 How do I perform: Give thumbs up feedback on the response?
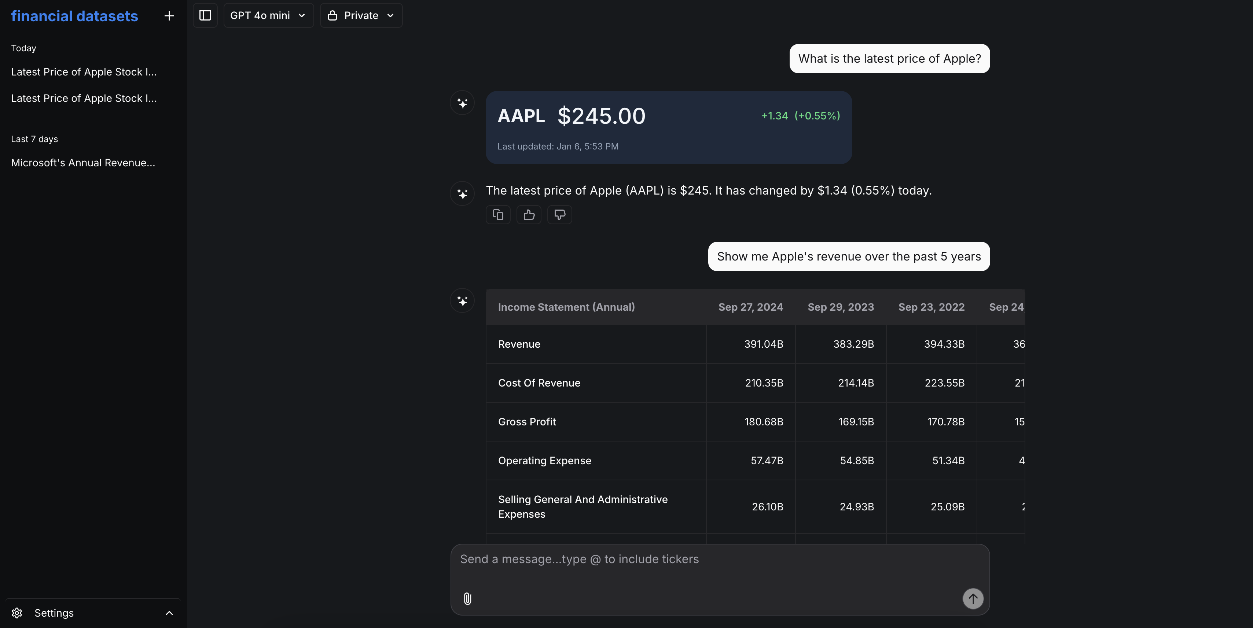pos(528,214)
